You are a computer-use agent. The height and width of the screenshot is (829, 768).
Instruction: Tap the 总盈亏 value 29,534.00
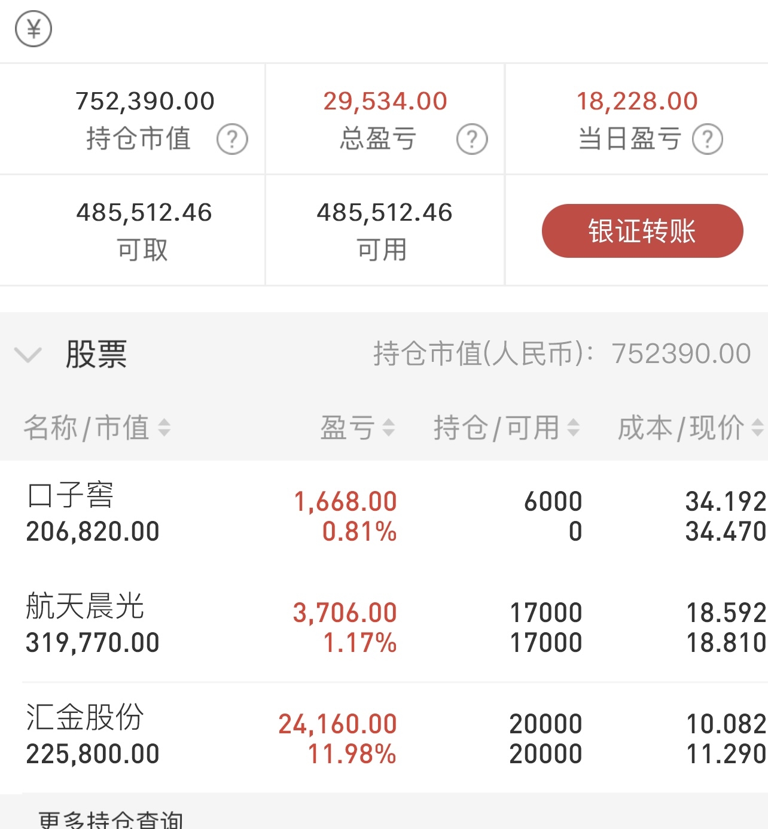(385, 101)
